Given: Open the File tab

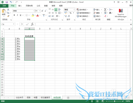Looking at the screenshot, I should point(4,6).
